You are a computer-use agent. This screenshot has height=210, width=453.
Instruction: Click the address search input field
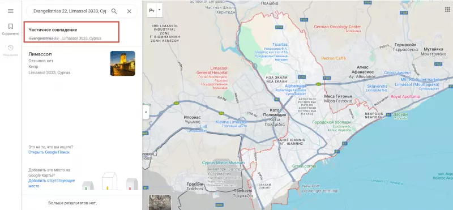(70, 11)
